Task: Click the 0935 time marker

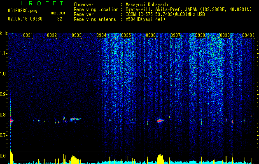Action: coord(126,35)
